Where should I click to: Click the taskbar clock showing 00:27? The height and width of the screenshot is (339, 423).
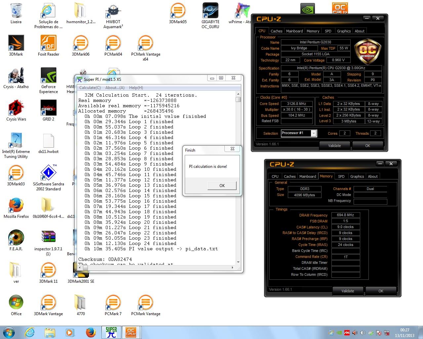(x=404, y=333)
